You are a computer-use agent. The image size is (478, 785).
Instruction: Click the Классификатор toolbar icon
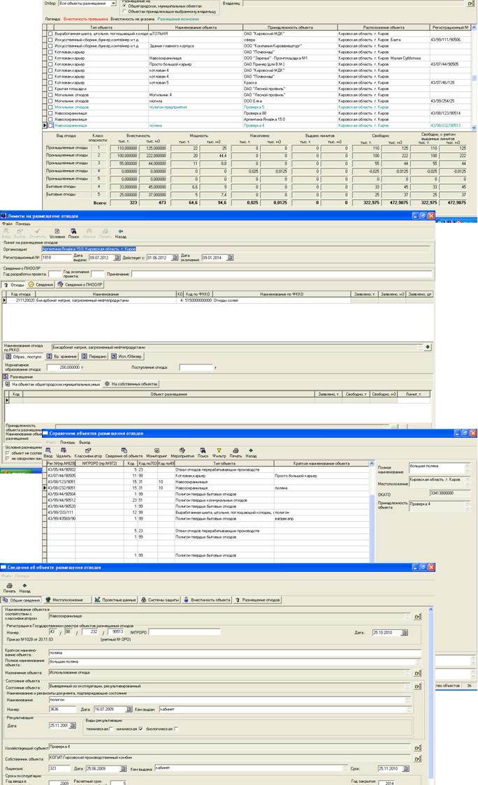[x=89, y=451]
